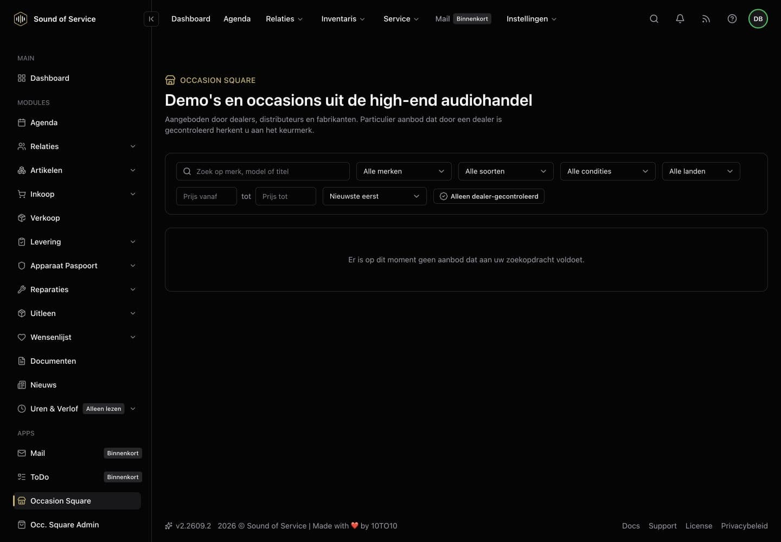Image resolution: width=781 pixels, height=542 pixels.
Task: Open Nieuws in the sidebar
Action: (77, 385)
